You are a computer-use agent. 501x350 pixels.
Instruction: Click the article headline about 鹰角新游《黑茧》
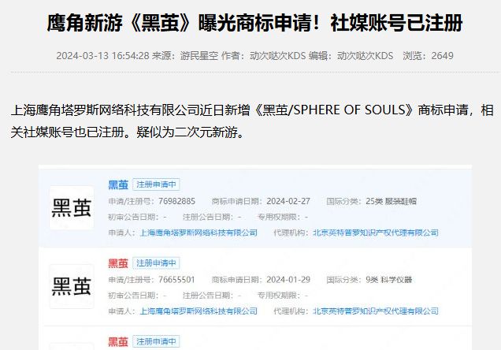(254, 23)
